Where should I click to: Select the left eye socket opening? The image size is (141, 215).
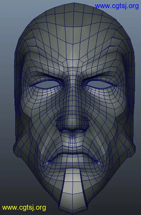[47, 84]
